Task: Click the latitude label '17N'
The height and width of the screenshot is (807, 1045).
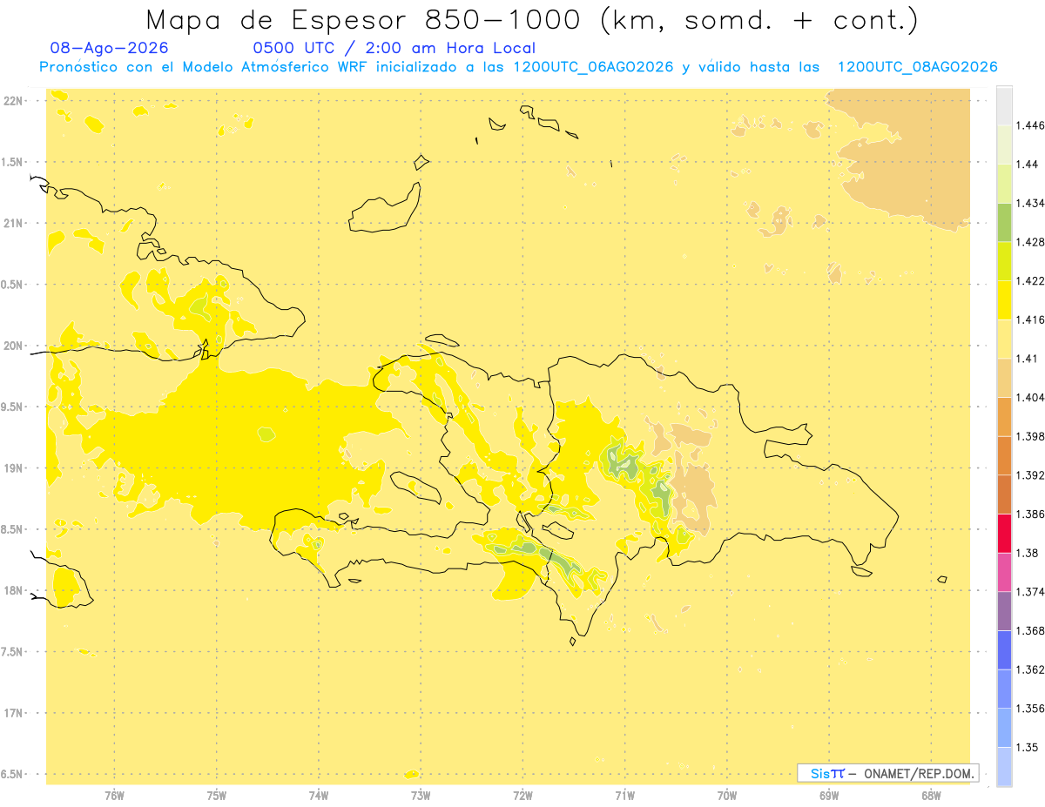Action: (x=13, y=713)
